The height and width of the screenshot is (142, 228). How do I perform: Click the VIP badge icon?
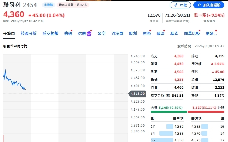click(x=89, y=34)
